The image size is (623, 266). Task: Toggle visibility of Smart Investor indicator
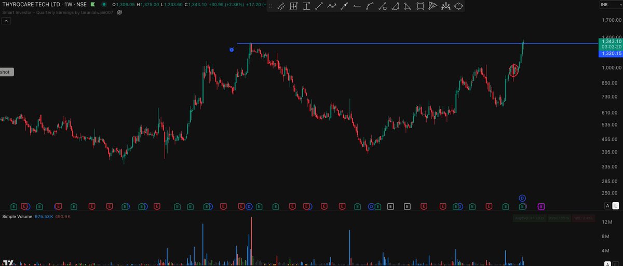tap(119, 11)
